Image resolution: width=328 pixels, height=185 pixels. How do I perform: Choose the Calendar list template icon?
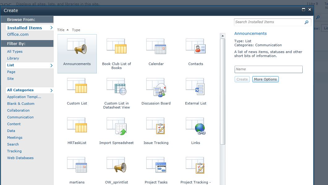tap(156, 46)
